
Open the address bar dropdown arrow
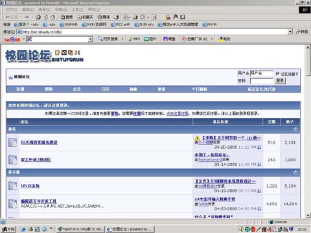coord(290,32)
